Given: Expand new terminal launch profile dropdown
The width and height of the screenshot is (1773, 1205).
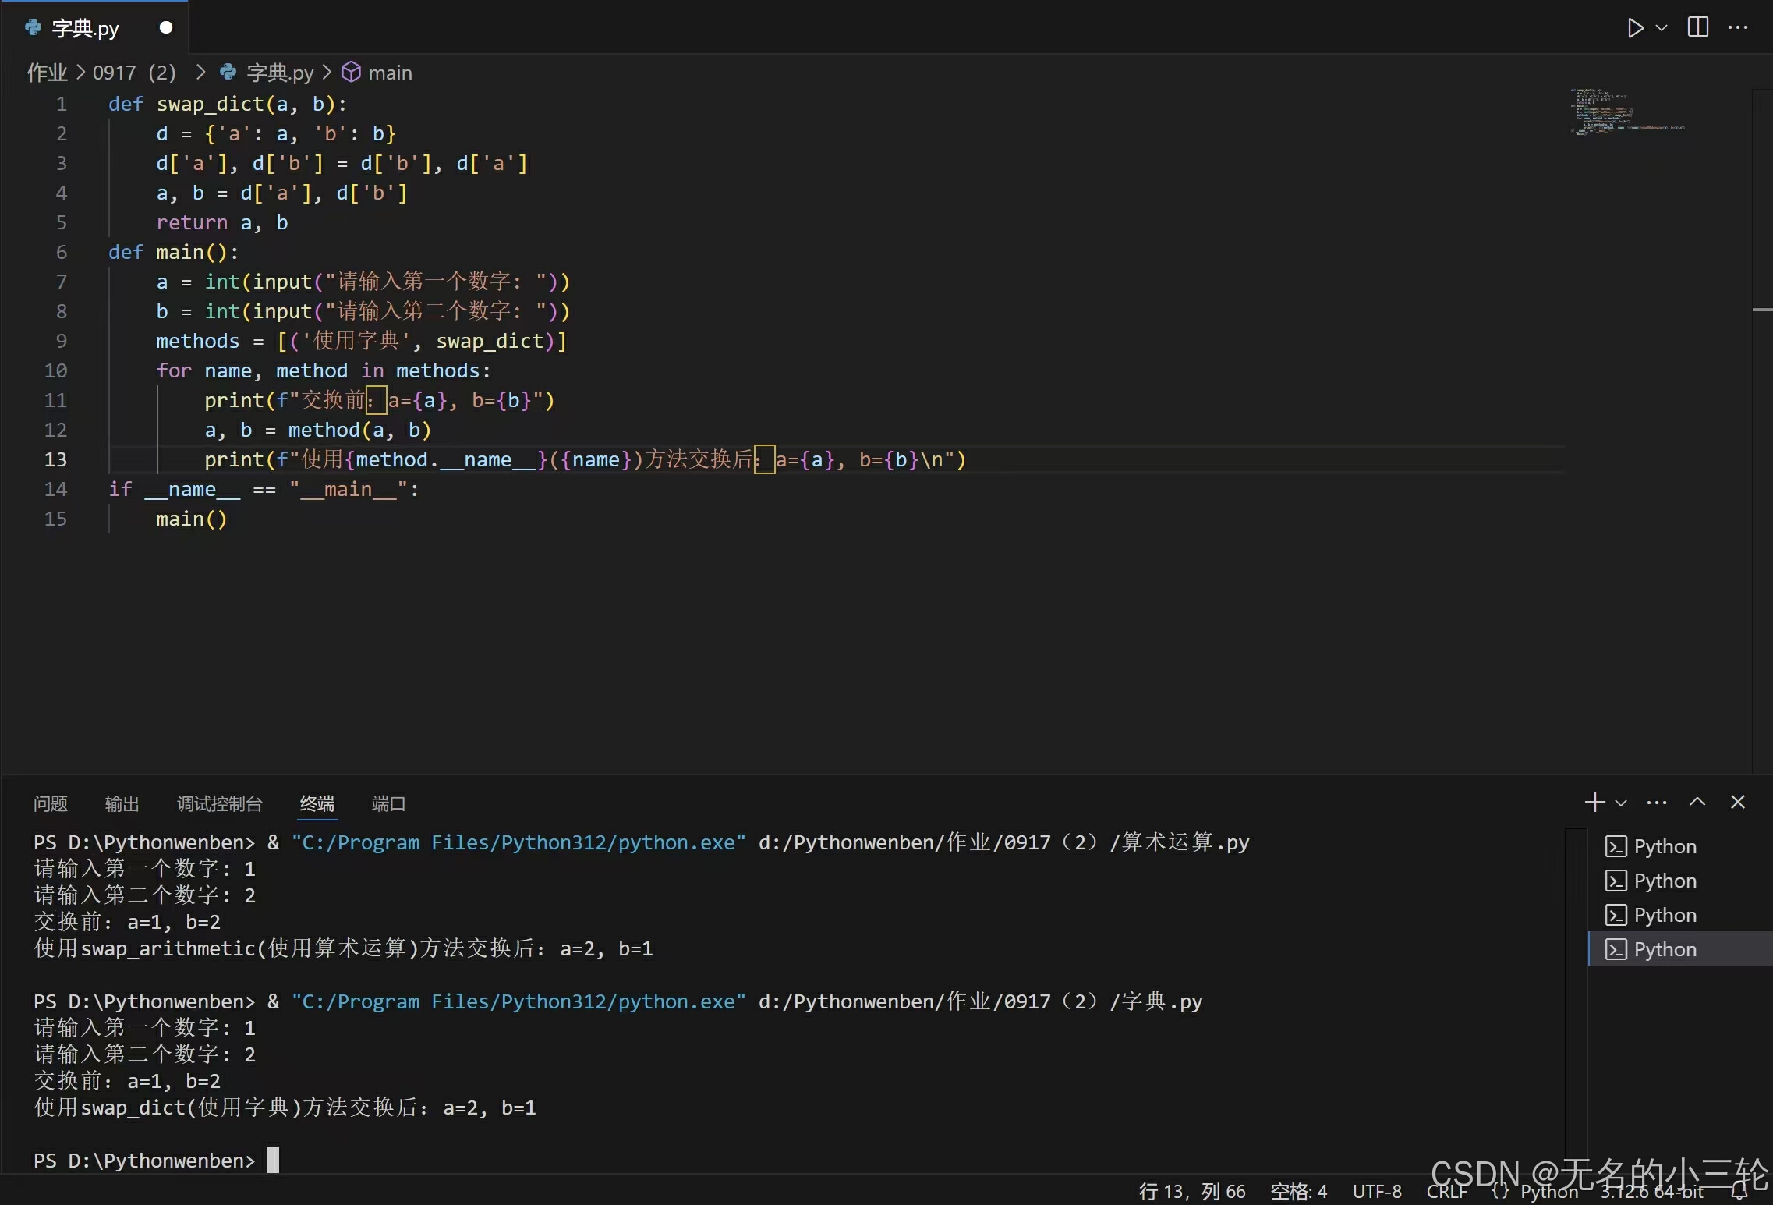Looking at the screenshot, I should [x=1621, y=803].
